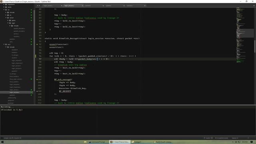The height and width of the screenshot is (144, 256).
Task: Click the server folder icon
Action: pos(8,18)
